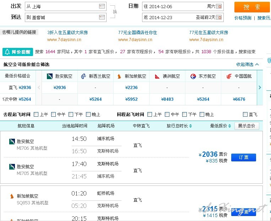The height and width of the screenshot is (221, 271).
Task: Check return 中午 departure filter
Action: pyautogui.click(x=167, y=115)
